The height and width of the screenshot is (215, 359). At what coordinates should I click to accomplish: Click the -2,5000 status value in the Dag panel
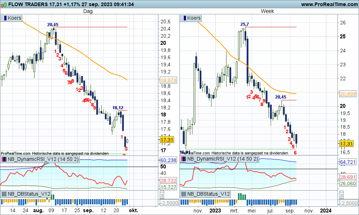tap(169, 203)
